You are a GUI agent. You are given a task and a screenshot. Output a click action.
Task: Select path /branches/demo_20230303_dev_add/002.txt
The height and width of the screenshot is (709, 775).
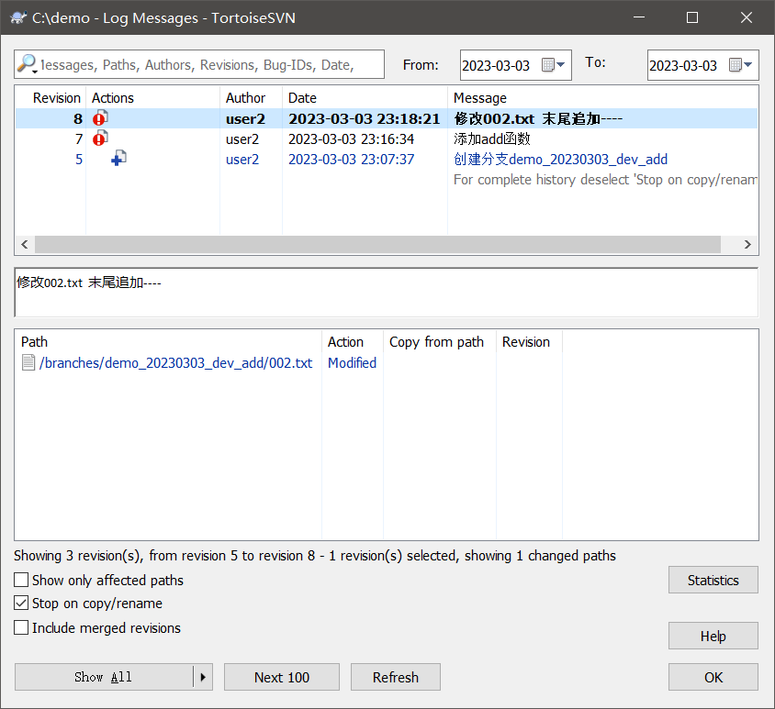pyautogui.click(x=175, y=362)
